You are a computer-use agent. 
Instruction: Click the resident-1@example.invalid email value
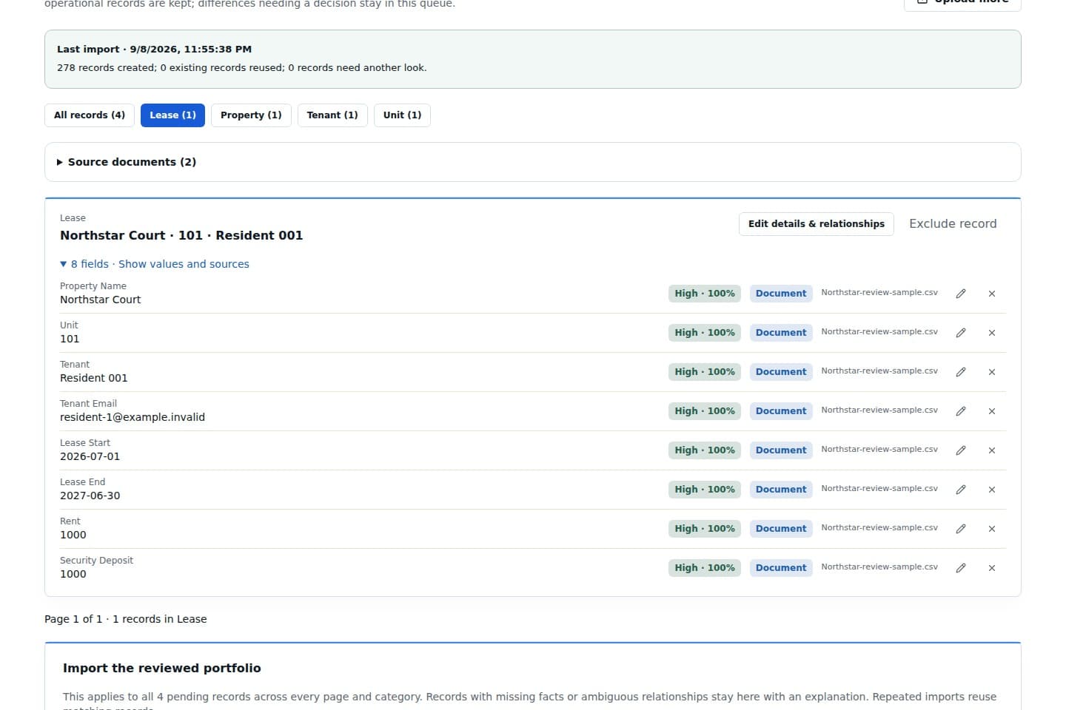133,417
